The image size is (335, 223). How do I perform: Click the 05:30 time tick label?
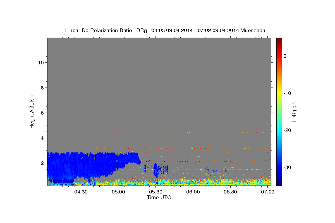coord(156,192)
